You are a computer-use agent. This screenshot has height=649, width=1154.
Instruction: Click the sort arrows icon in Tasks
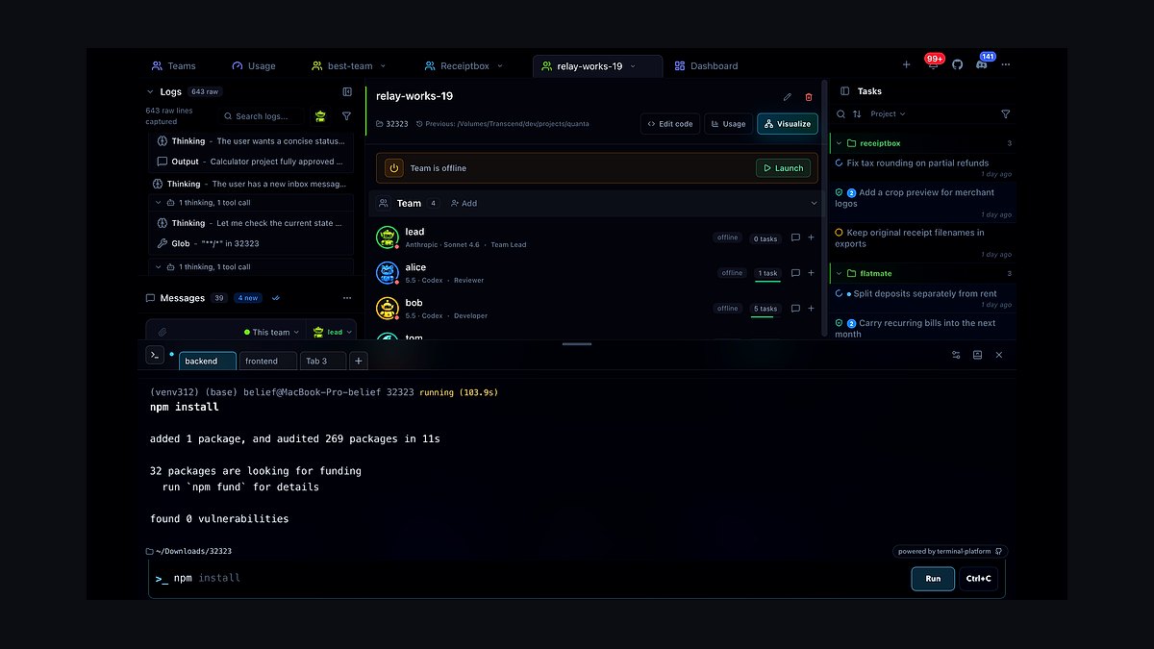tap(857, 114)
